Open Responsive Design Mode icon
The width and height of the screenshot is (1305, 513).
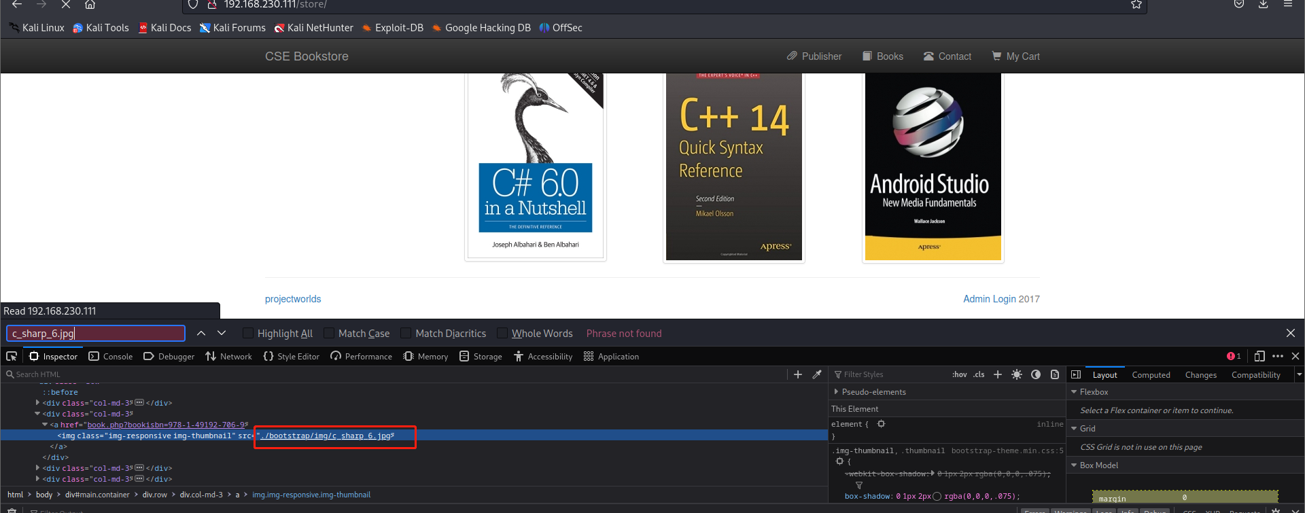[1259, 356]
